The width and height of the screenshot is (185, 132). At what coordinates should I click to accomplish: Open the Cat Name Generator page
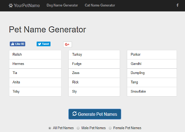[100, 5]
